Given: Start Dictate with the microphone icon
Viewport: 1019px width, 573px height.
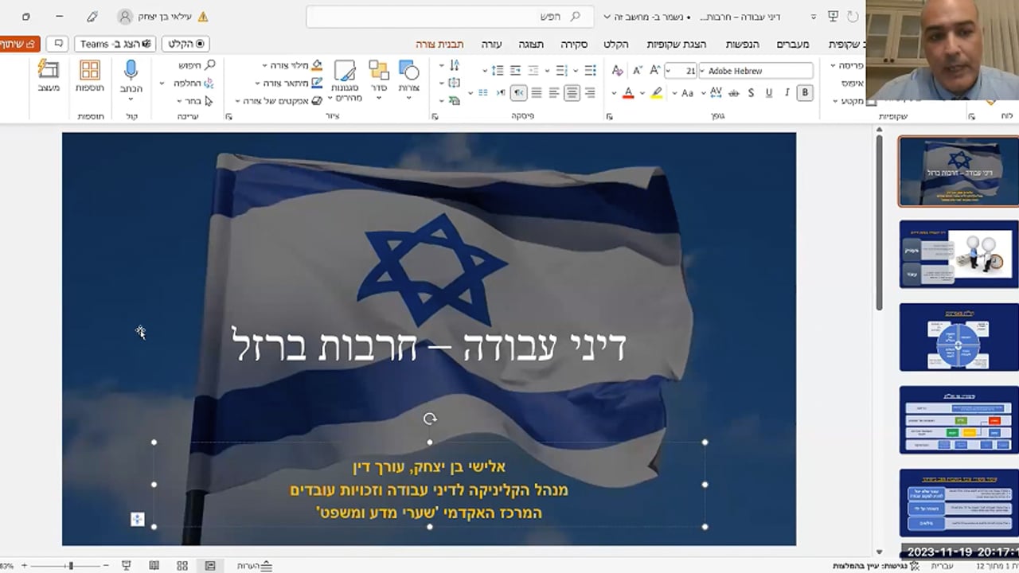Looking at the screenshot, I should pos(131,77).
